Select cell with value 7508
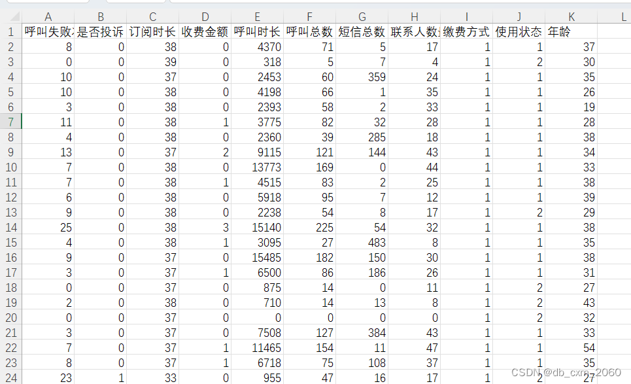631x384 pixels. (257, 332)
